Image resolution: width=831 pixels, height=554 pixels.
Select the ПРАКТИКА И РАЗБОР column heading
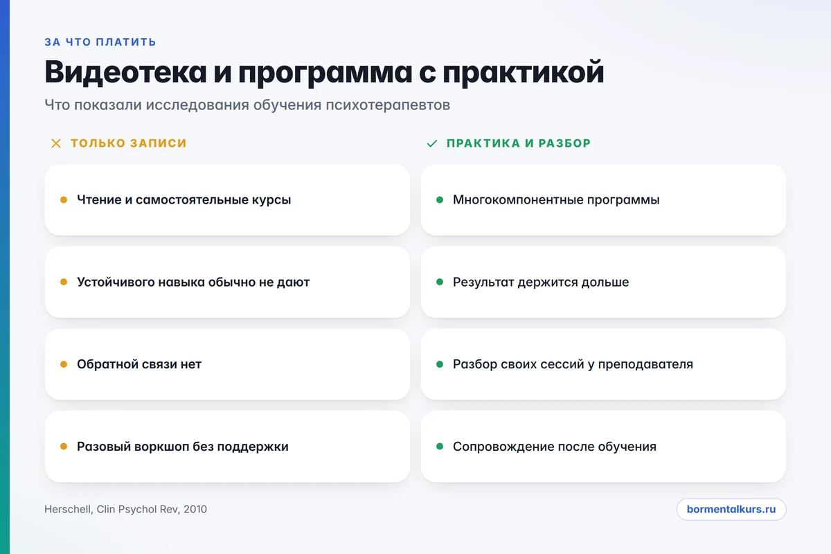[x=519, y=143]
